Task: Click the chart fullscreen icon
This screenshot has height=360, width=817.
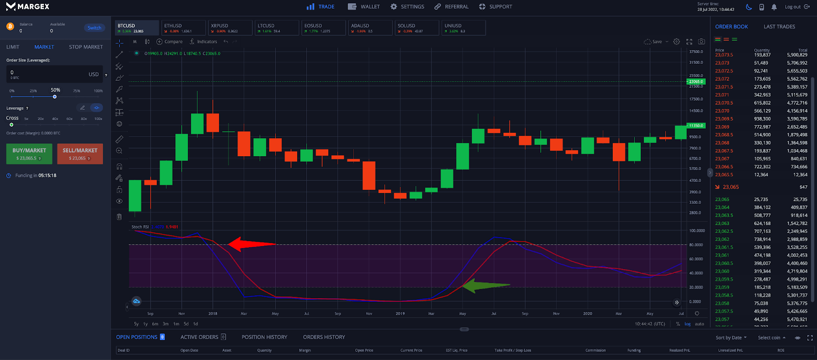Action: [689, 42]
